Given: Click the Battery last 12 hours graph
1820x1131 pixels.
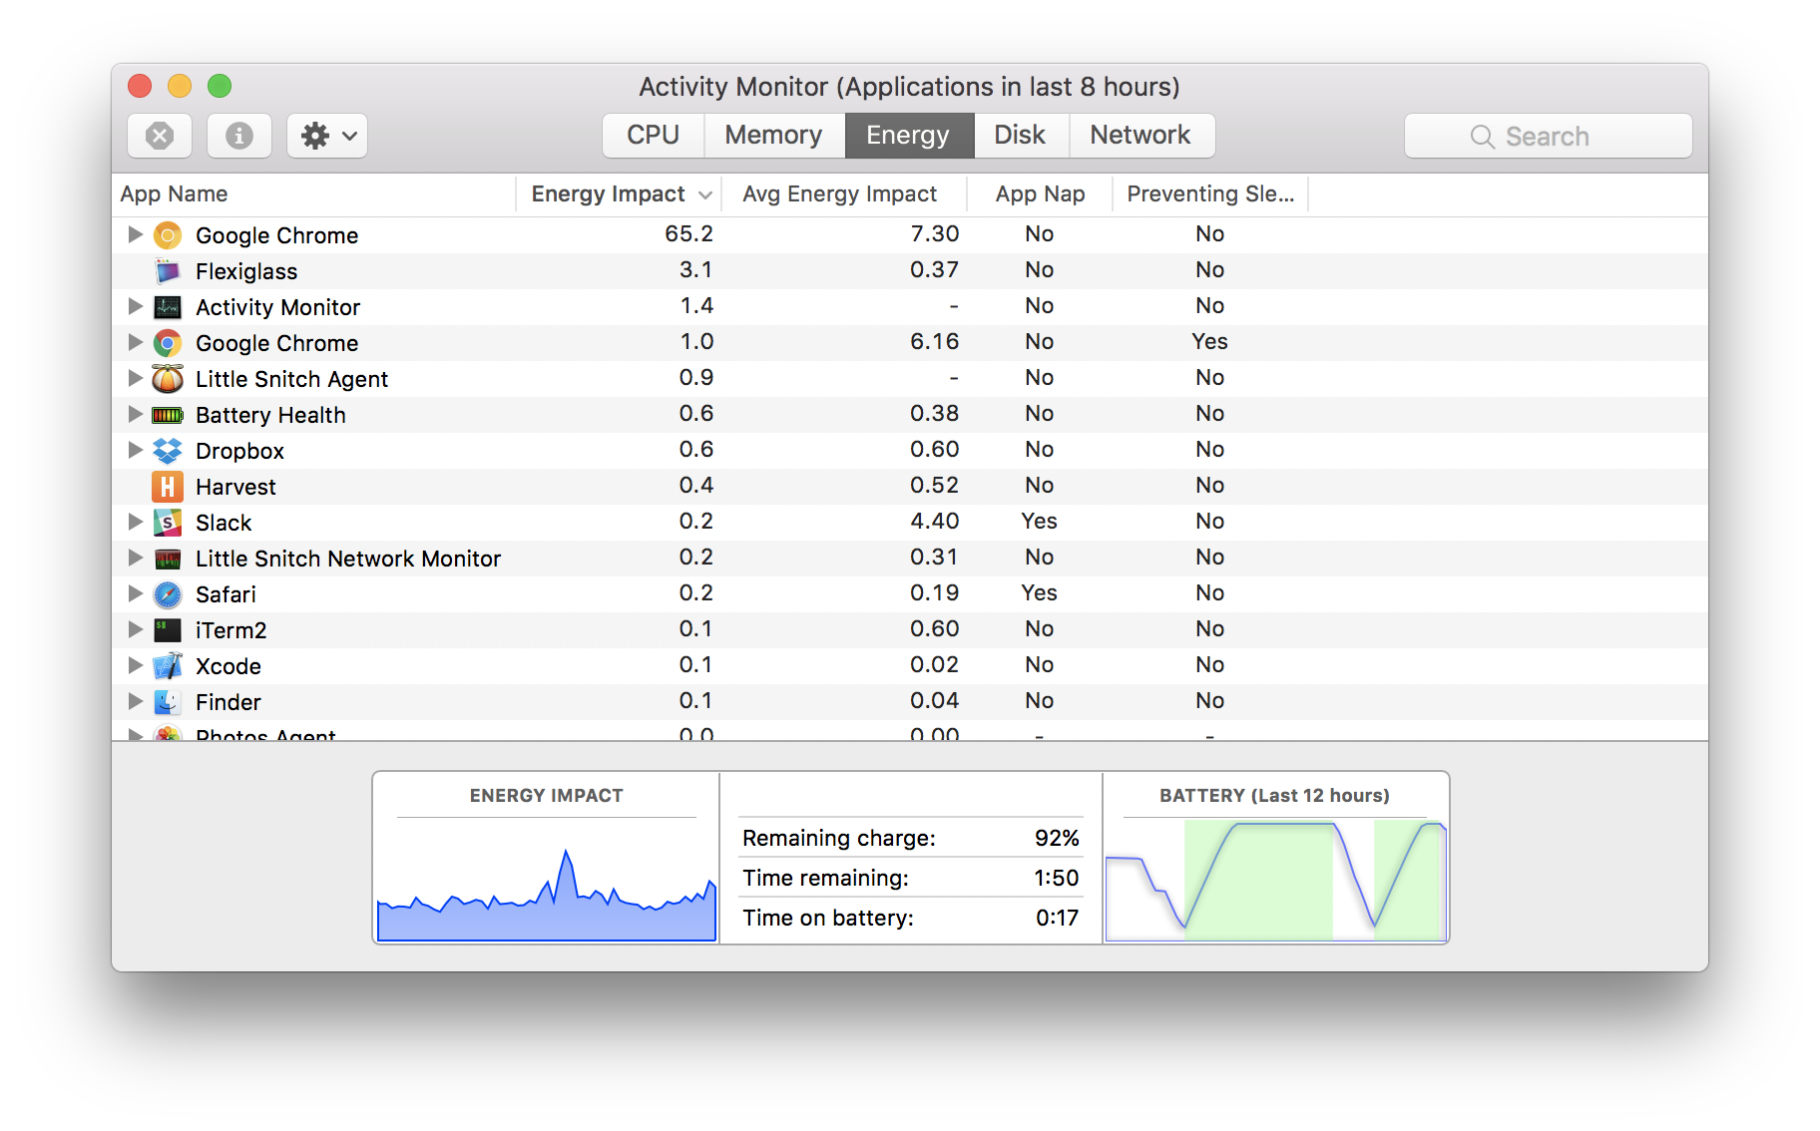Looking at the screenshot, I should click(x=1275, y=880).
